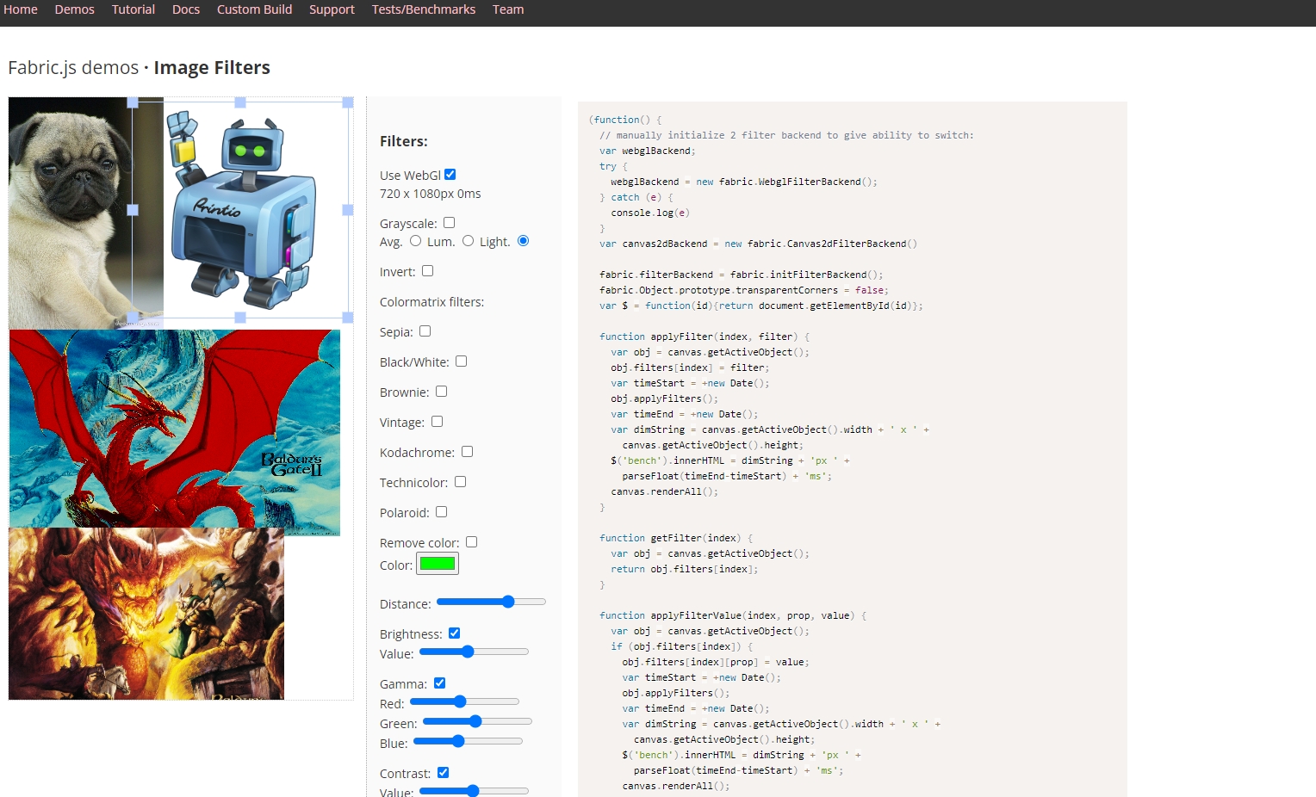
Task: Select the Printio robot image on canvas
Action: click(x=240, y=209)
